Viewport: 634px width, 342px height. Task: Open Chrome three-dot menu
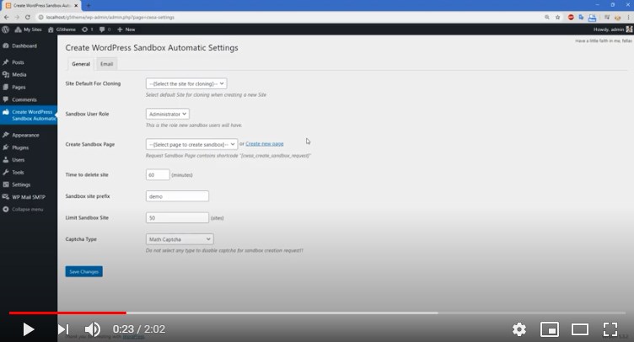[628, 18]
